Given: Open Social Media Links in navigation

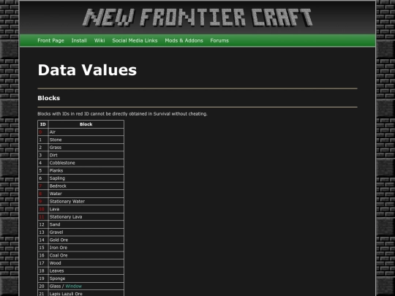Looking at the screenshot, I should (x=135, y=40).
